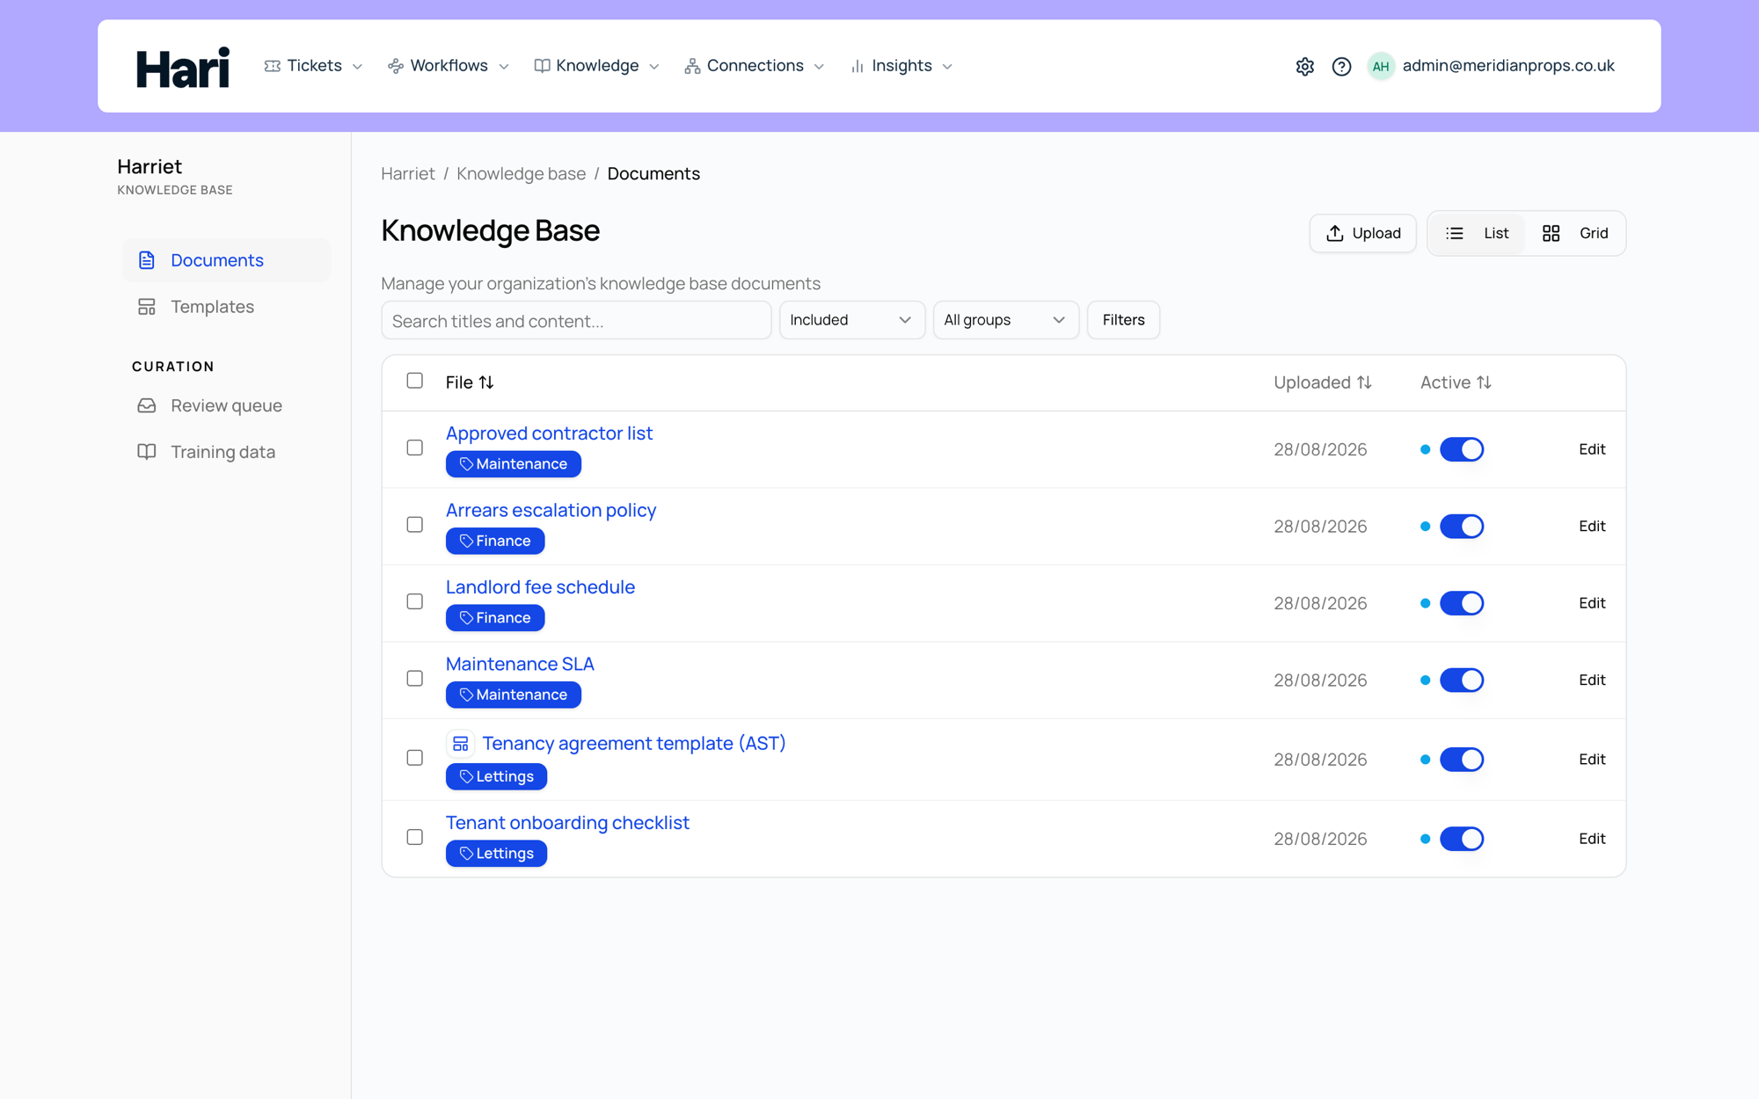1759x1099 pixels.
Task: Click the Filters button
Action: 1123,320
